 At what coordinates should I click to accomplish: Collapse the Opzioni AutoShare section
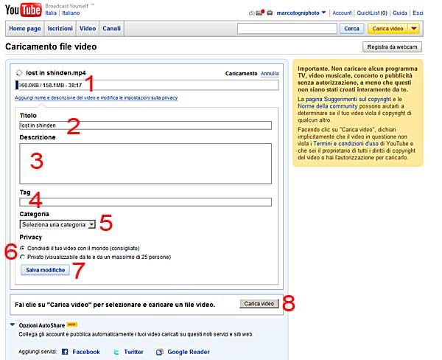tap(13, 325)
